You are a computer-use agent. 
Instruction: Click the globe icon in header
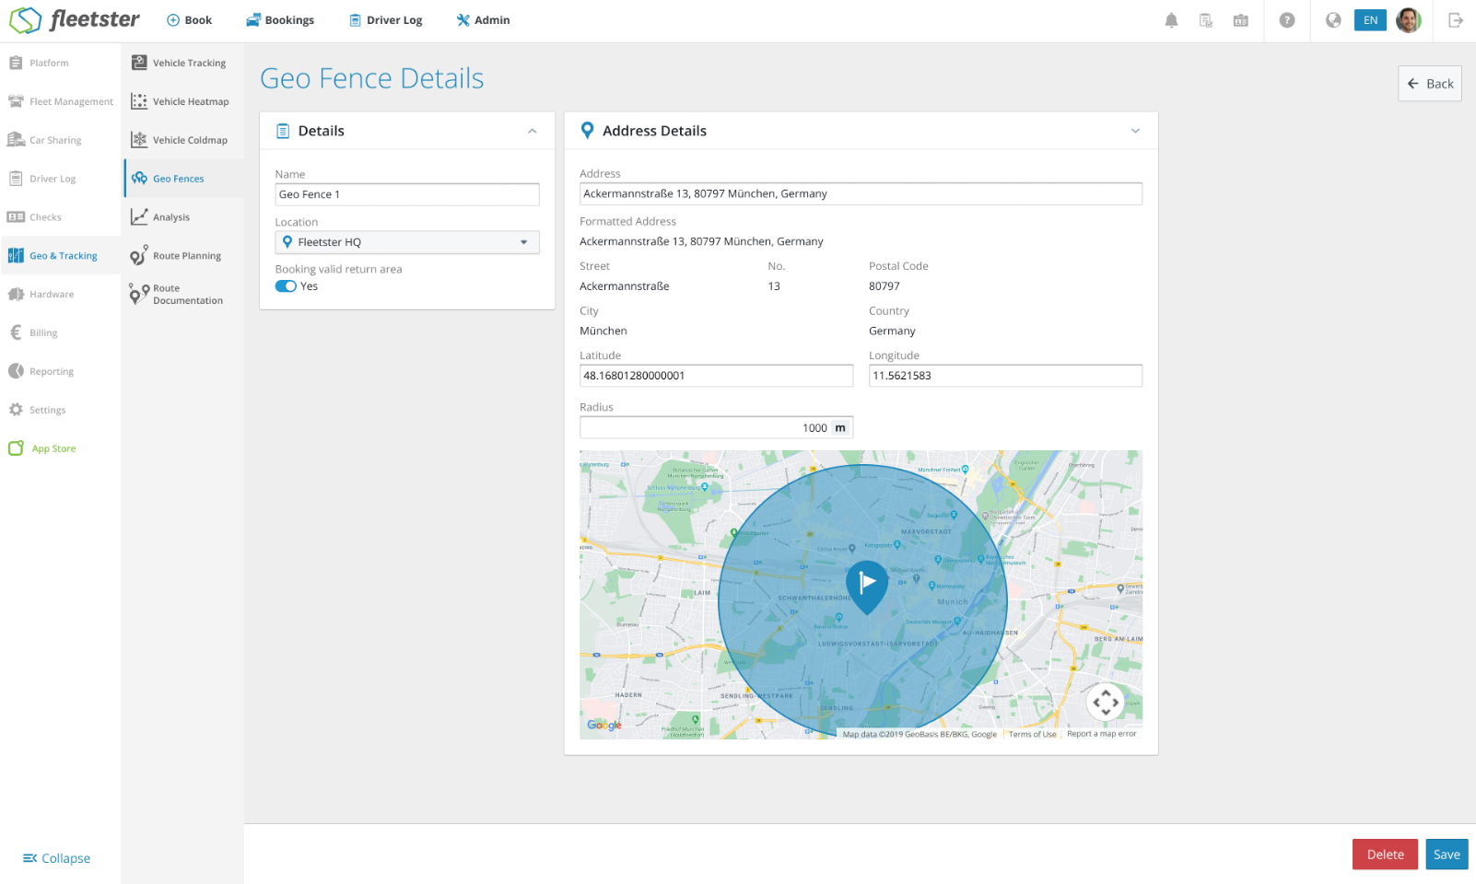point(1333,20)
